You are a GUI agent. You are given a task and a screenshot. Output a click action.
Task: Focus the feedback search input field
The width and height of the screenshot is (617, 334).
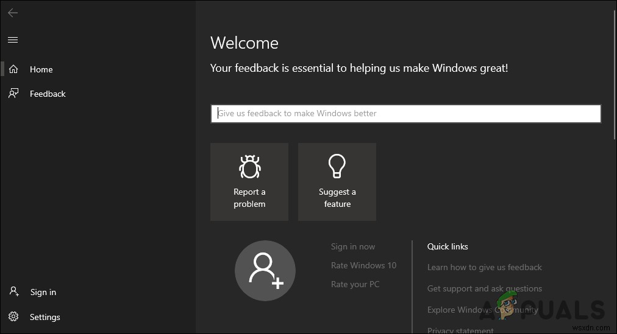click(405, 113)
